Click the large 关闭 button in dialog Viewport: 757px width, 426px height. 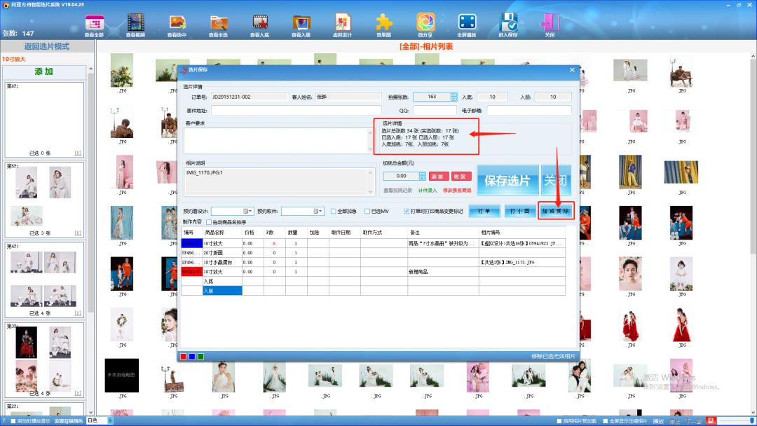coord(556,181)
